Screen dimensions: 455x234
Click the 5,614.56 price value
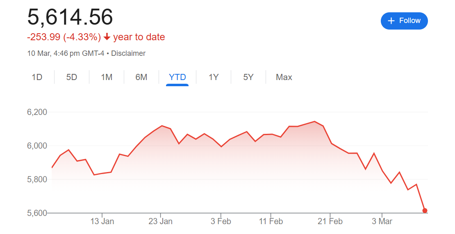pyautogui.click(x=70, y=17)
